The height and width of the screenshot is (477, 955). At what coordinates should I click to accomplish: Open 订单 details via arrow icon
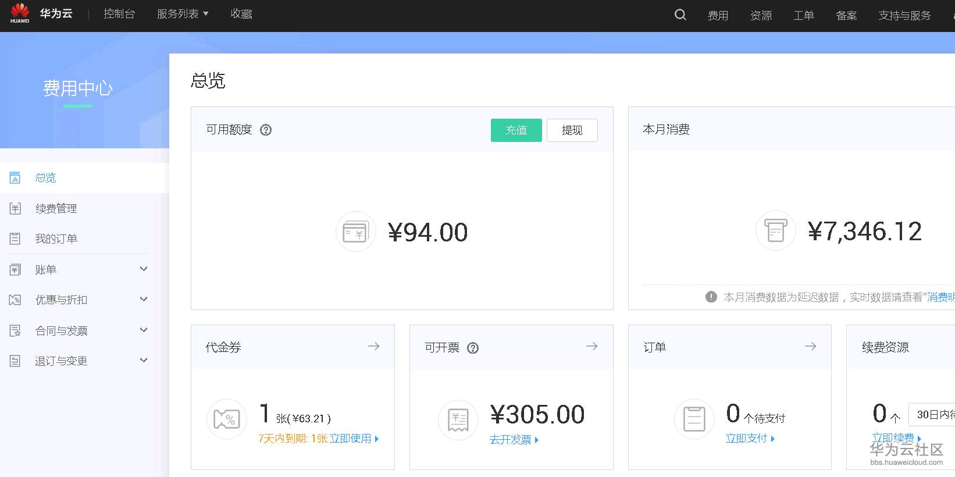[810, 346]
